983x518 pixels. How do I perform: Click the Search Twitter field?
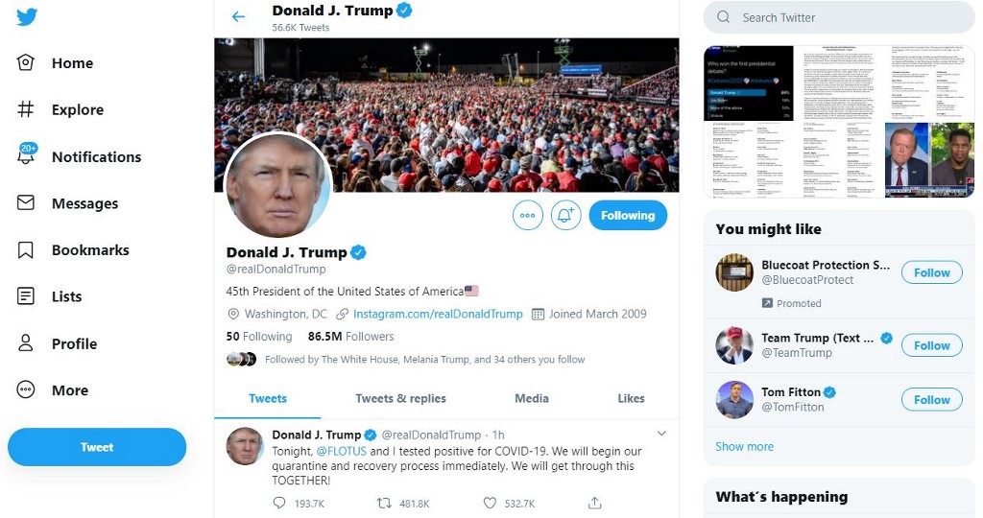click(839, 17)
